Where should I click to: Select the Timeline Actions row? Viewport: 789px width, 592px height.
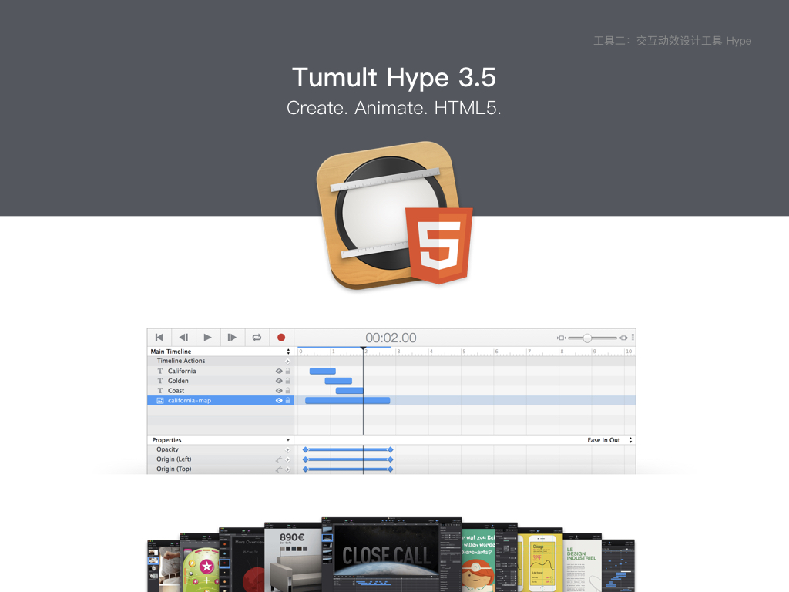coord(220,361)
